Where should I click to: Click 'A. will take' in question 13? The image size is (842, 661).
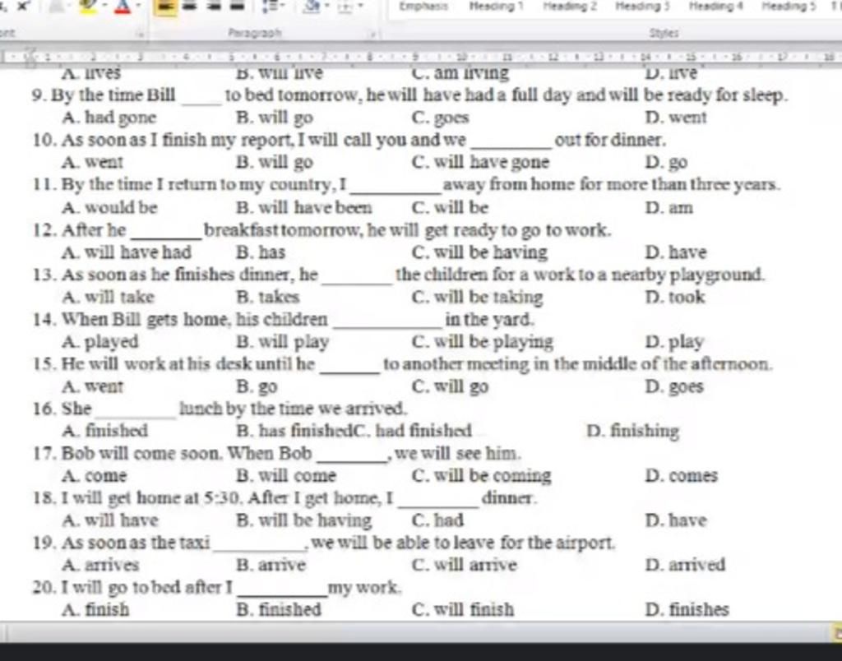tap(108, 297)
